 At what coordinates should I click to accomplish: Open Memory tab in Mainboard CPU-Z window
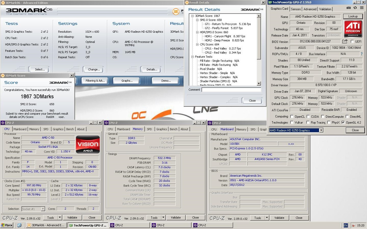click(241, 130)
